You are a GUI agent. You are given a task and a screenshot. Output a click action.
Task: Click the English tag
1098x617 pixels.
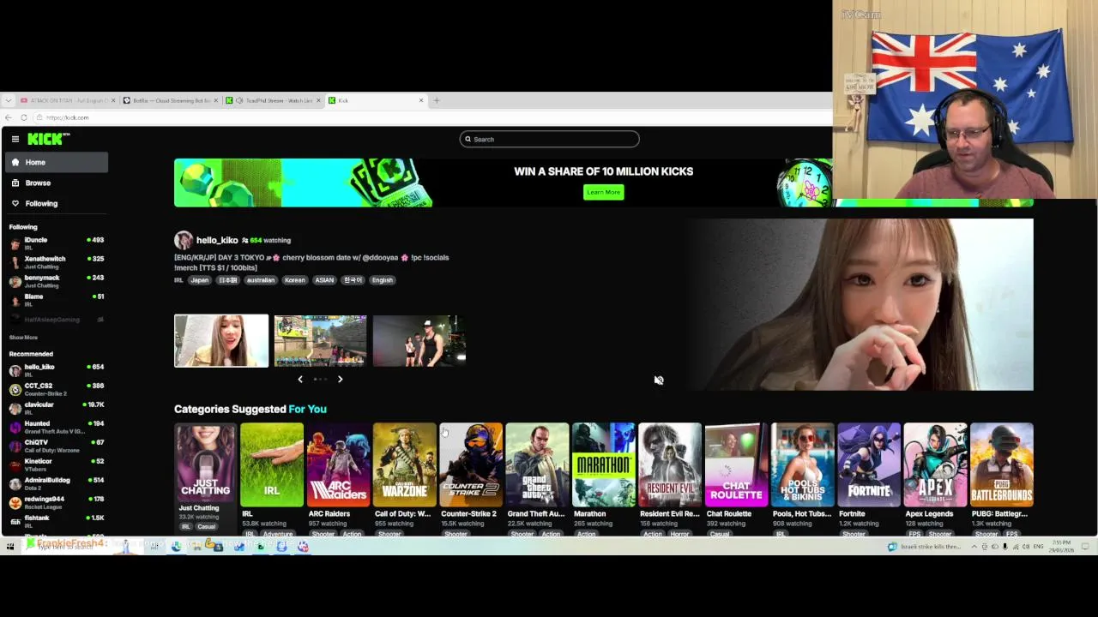[x=383, y=280]
